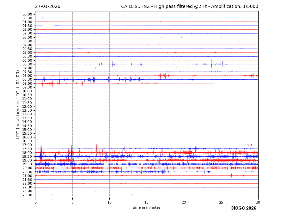Select the 23:30 time row label
This screenshot has height=220, width=293.
(x=27, y=195)
